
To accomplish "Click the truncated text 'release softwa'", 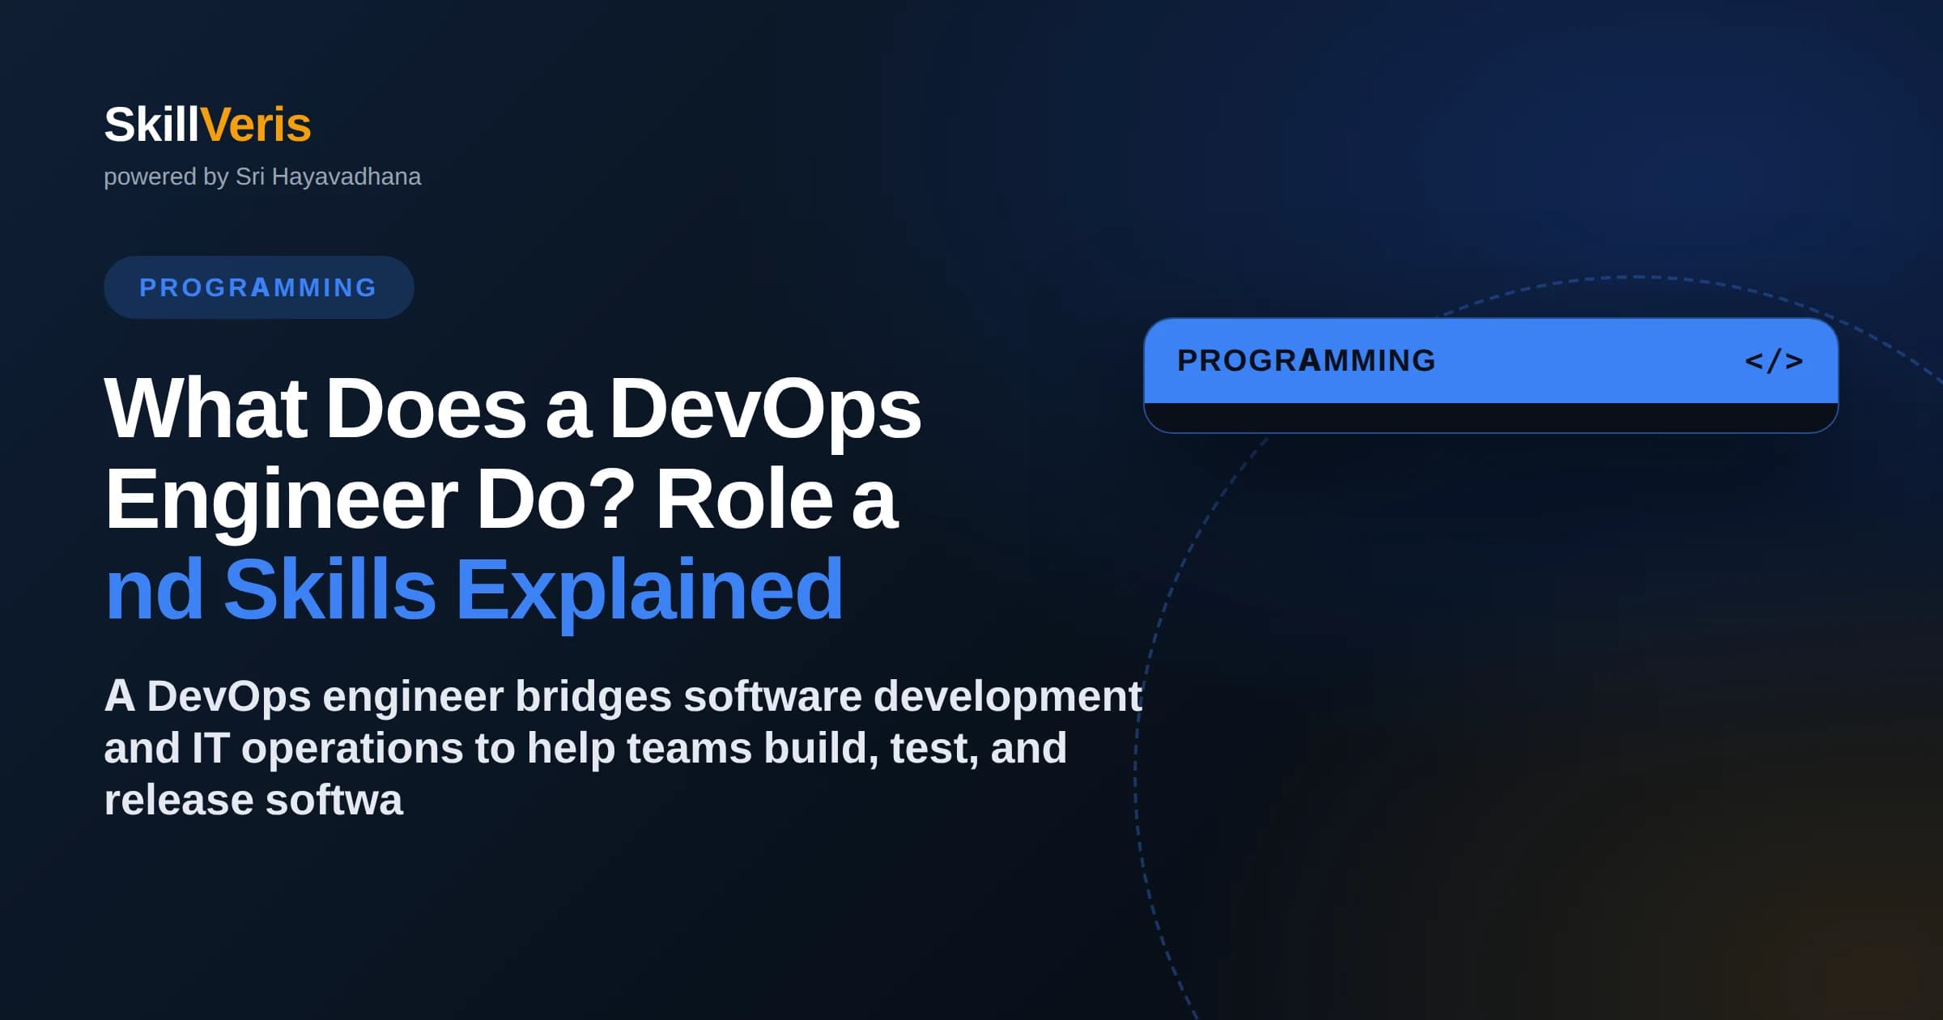I will [x=253, y=800].
